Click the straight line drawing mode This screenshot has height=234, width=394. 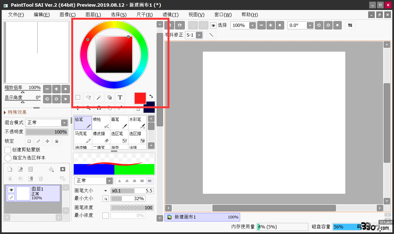pyautogui.click(x=211, y=35)
